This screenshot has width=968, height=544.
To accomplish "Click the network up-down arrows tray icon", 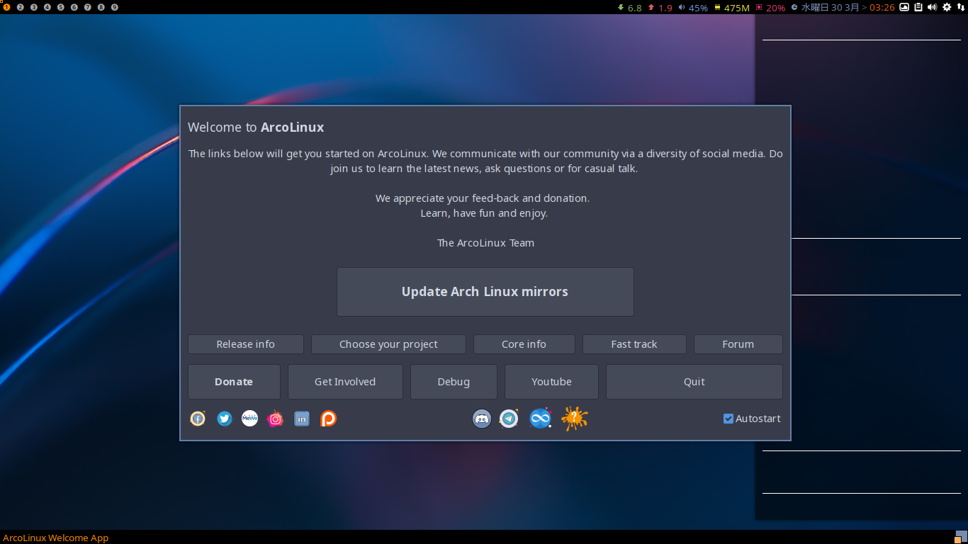I will (960, 7).
